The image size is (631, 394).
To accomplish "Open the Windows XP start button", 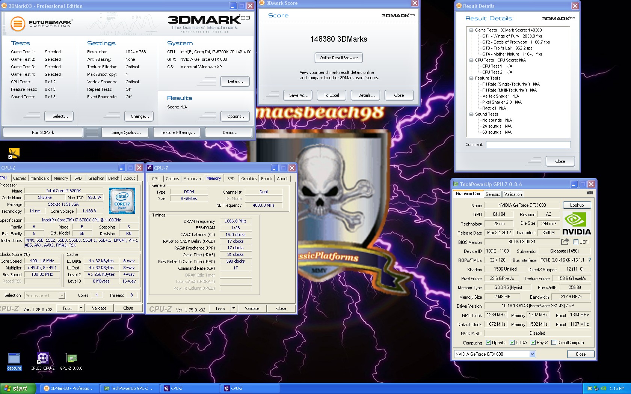I will point(18,388).
